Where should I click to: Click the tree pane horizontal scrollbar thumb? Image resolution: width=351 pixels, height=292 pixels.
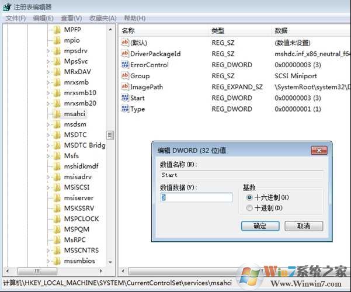point(37,272)
